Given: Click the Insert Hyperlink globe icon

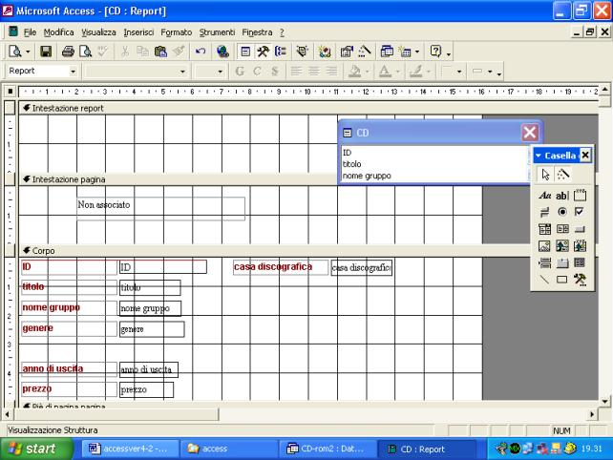Looking at the screenshot, I should [222, 52].
